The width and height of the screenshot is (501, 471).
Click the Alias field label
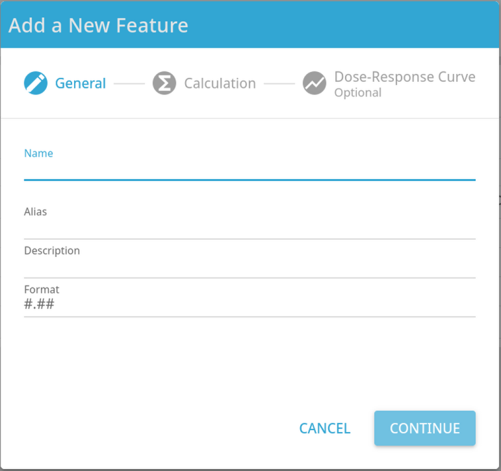point(36,211)
